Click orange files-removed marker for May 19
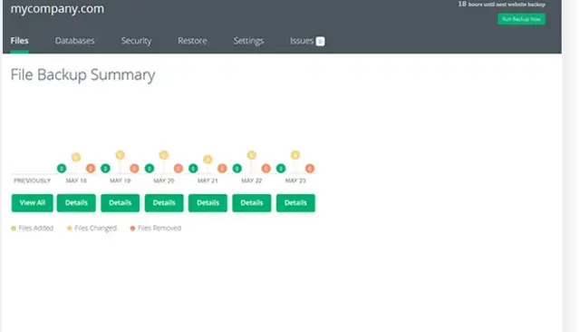Image resolution: width=580 pixels, height=332 pixels. click(x=134, y=169)
